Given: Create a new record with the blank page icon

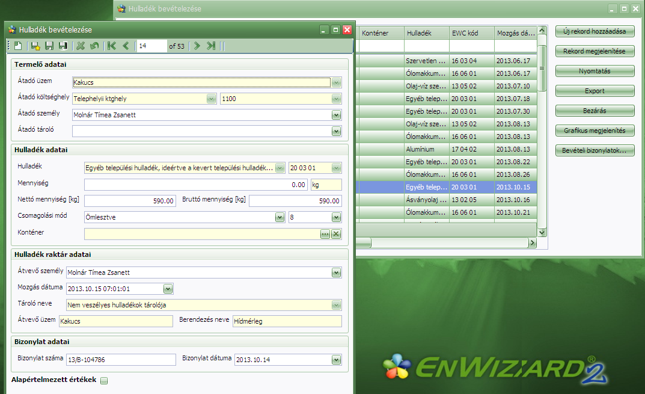Looking at the screenshot, I should (x=17, y=46).
